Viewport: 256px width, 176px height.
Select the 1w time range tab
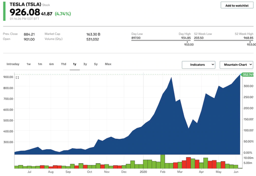coord(28,64)
